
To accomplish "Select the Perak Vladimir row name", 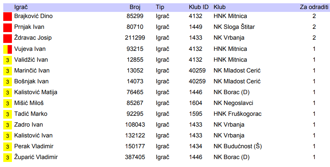I will [x=34, y=146].
